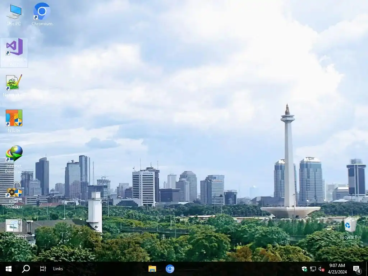The image size is (368, 276).
Task: Click Show desktop strip at taskbar end
Action: coord(367,269)
